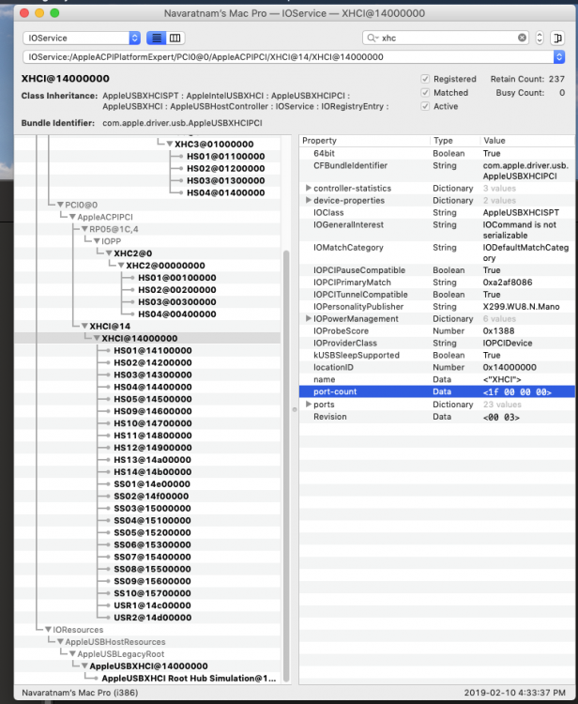Expand the ports dictionary
This screenshot has height=704, width=578.
coord(309,404)
